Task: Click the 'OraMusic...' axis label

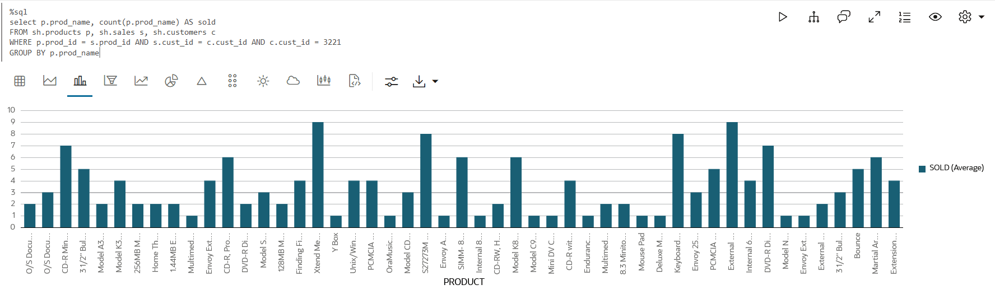Action: (389, 253)
